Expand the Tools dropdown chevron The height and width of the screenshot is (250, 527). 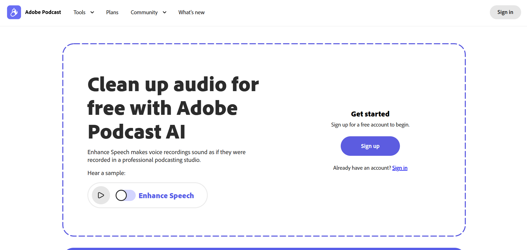pos(92,12)
